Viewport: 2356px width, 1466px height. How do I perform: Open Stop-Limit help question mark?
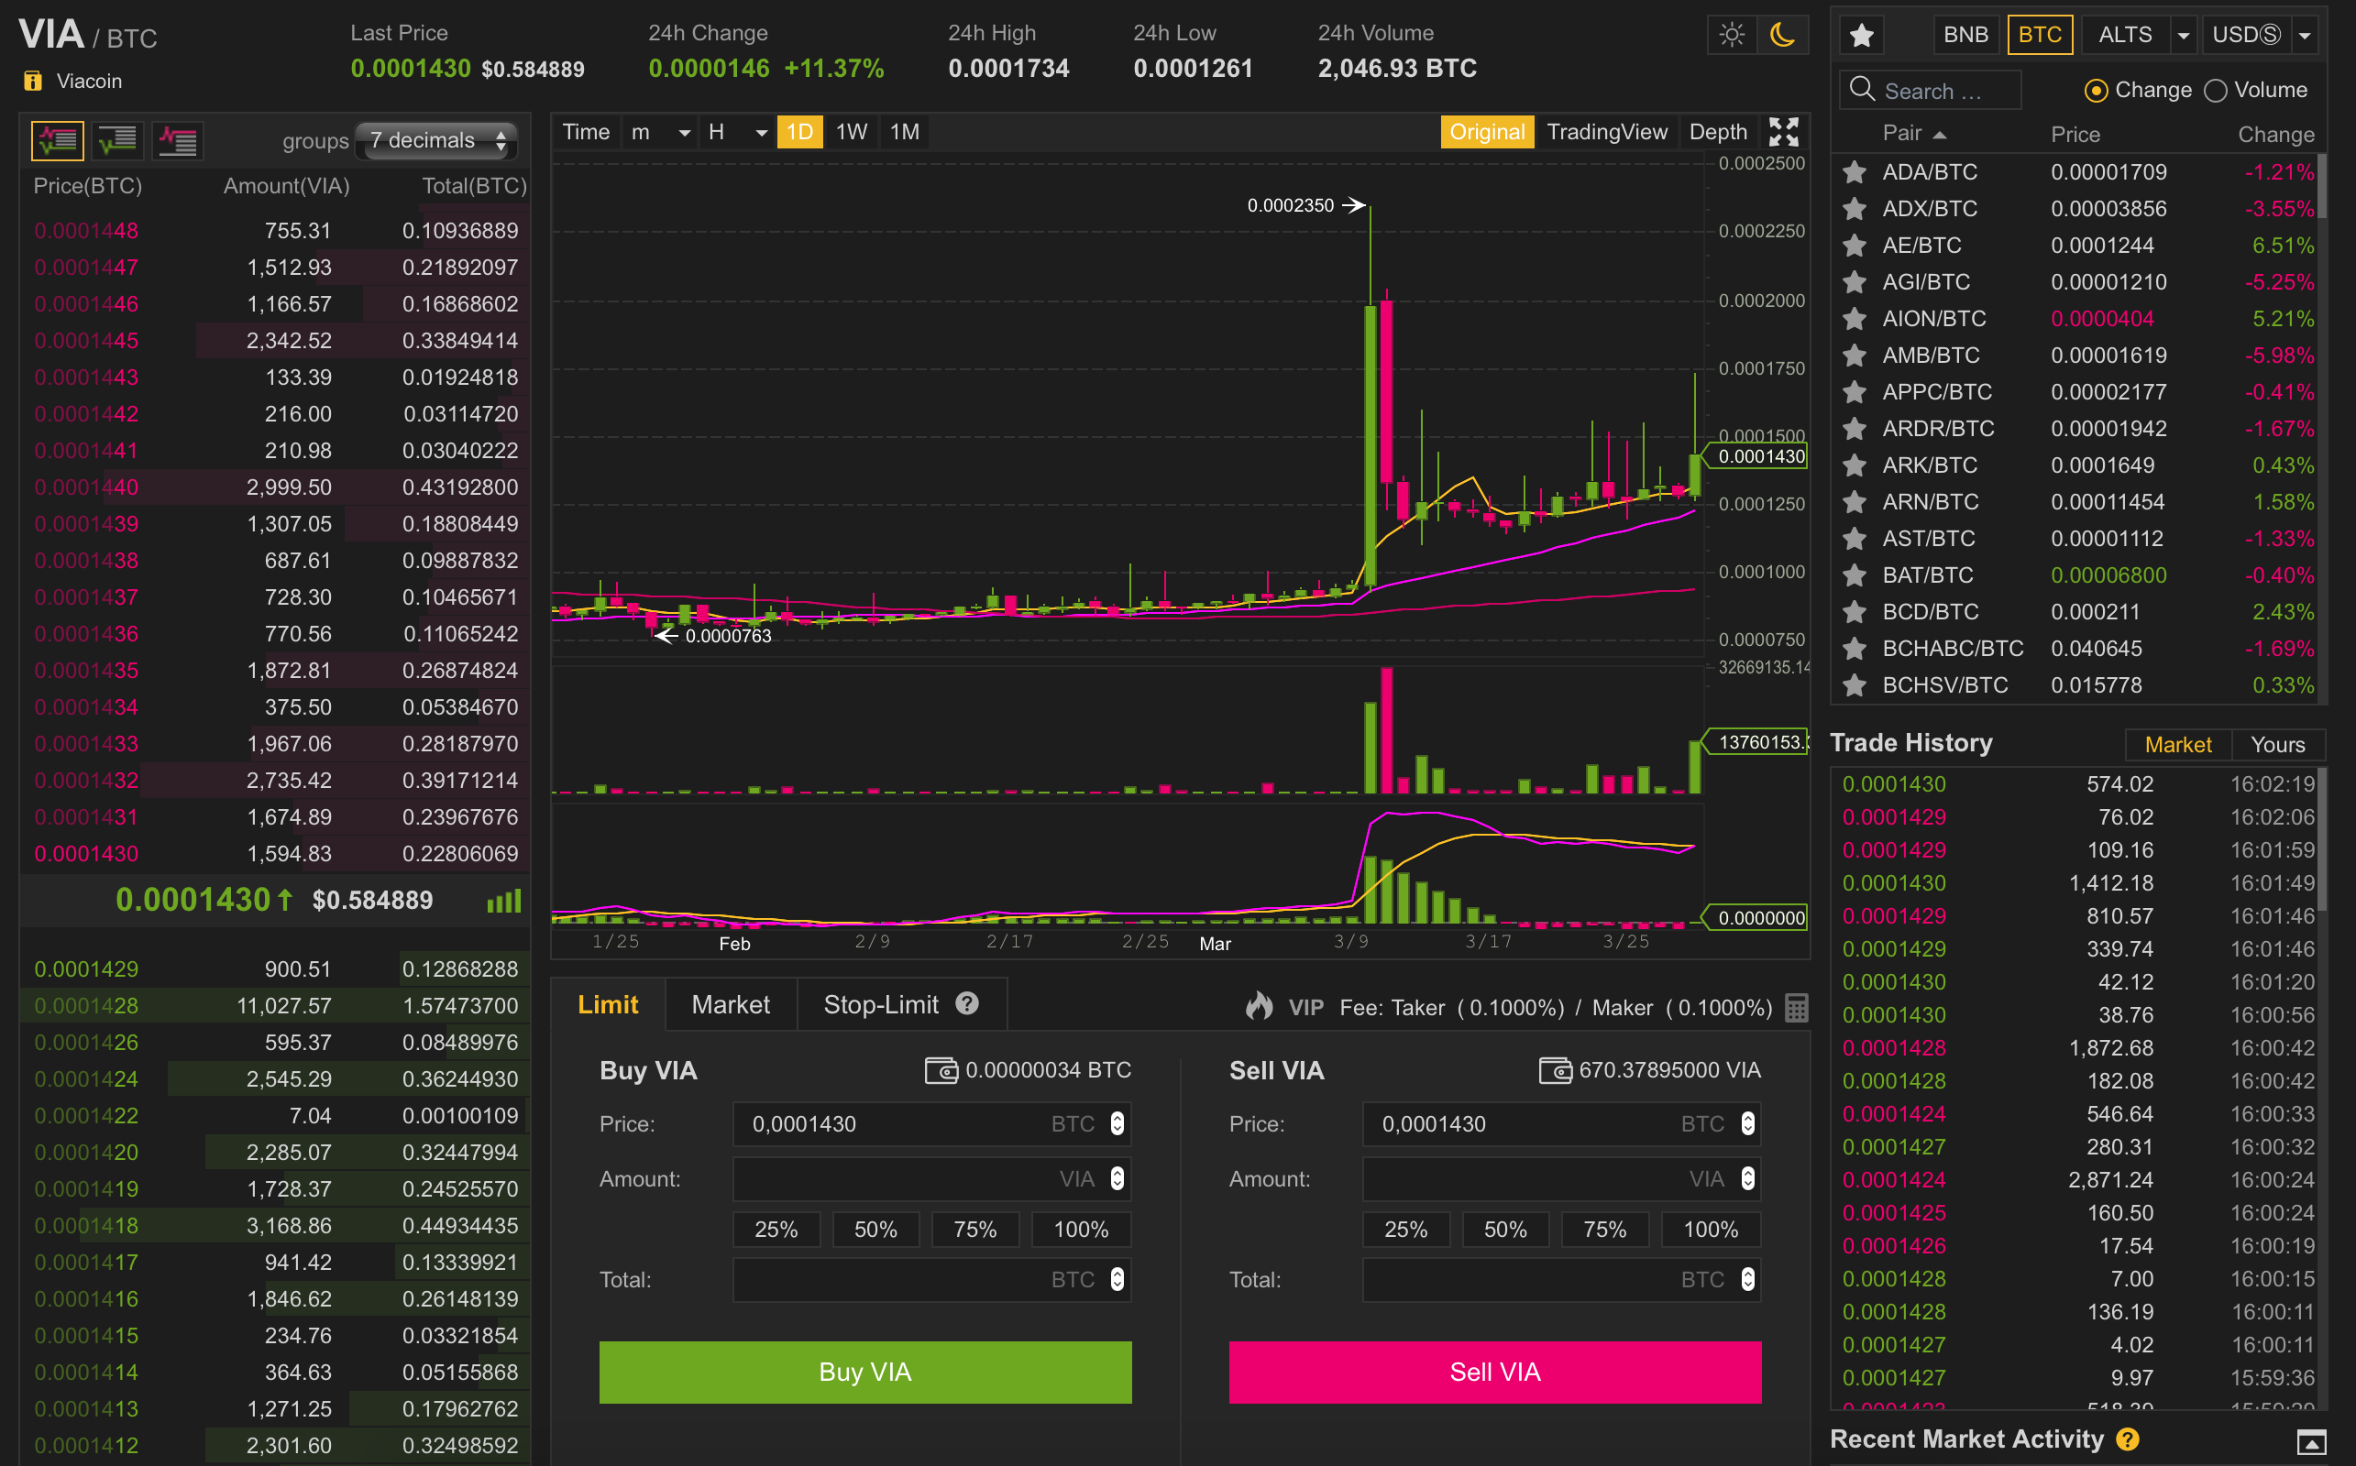(967, 1003)
